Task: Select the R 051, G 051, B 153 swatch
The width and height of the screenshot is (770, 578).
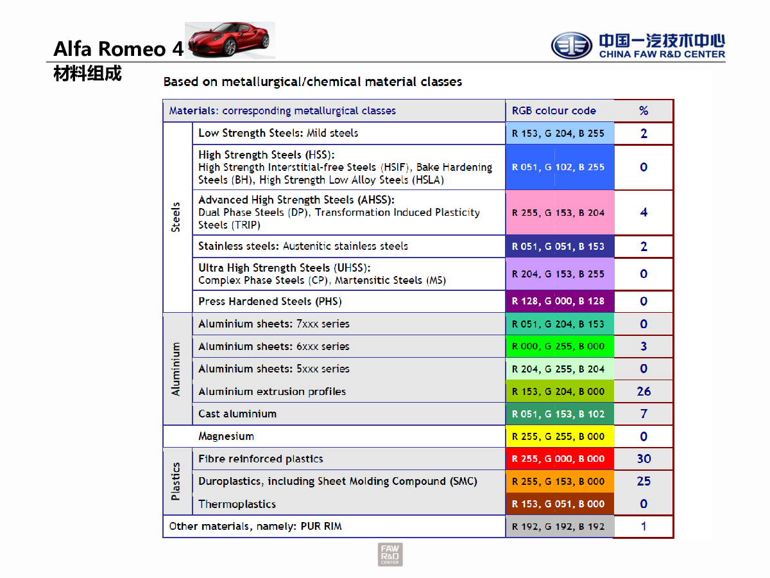Action: (x=560, y=247)
